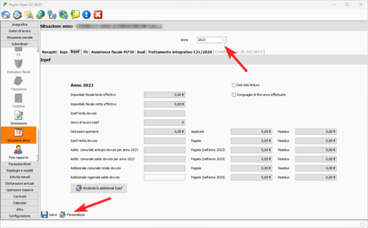Switch to the Inps tab
This screenshot has height=228, width=368.
63,52
